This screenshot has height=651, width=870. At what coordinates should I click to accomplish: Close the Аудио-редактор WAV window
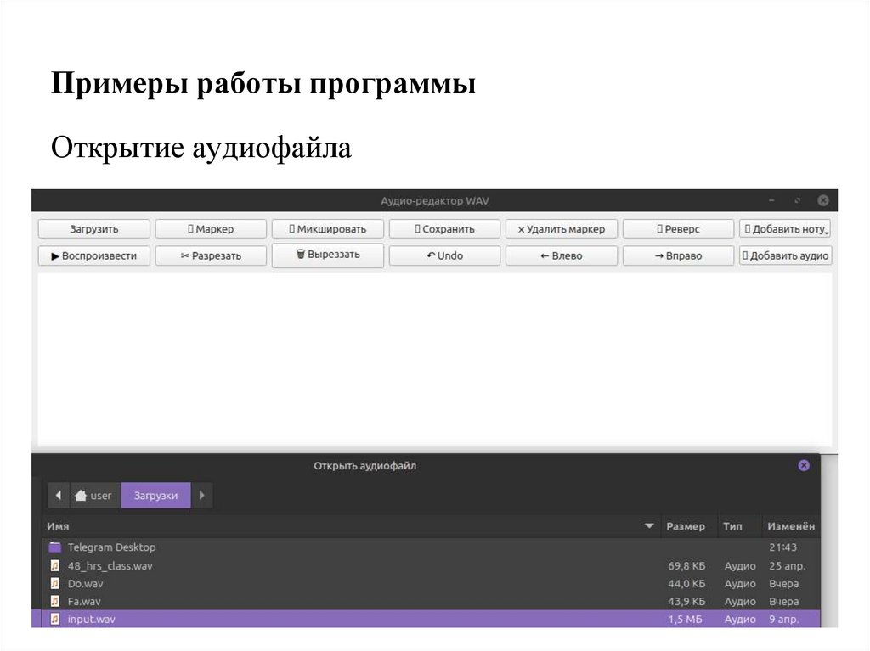(823, 200)
